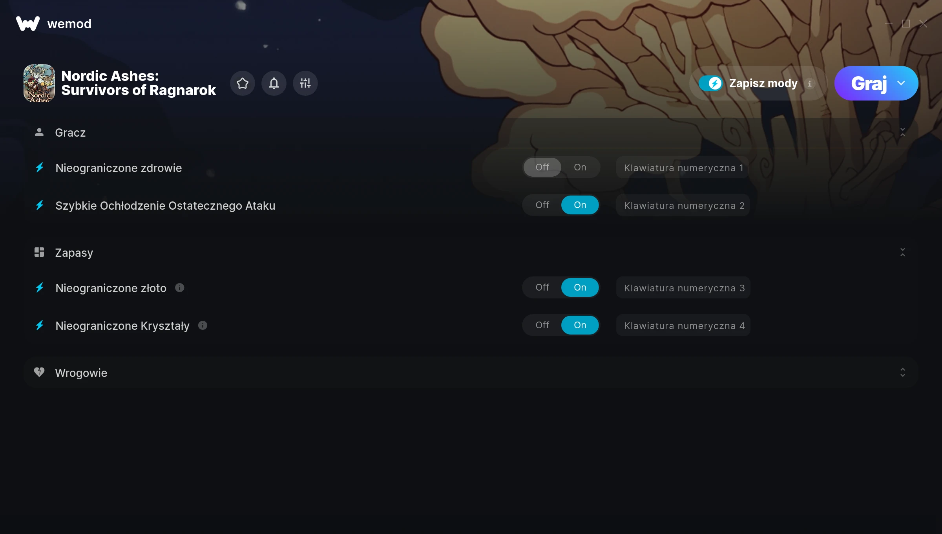
Task: Click info icon beside Zapisz mody
Action: coord(809,84)
